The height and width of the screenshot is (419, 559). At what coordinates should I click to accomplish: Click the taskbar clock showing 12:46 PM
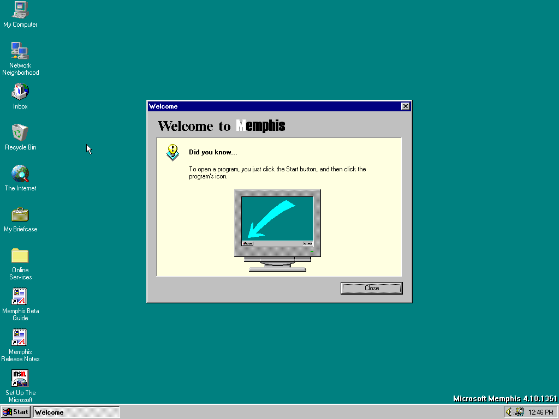point(540,412)
